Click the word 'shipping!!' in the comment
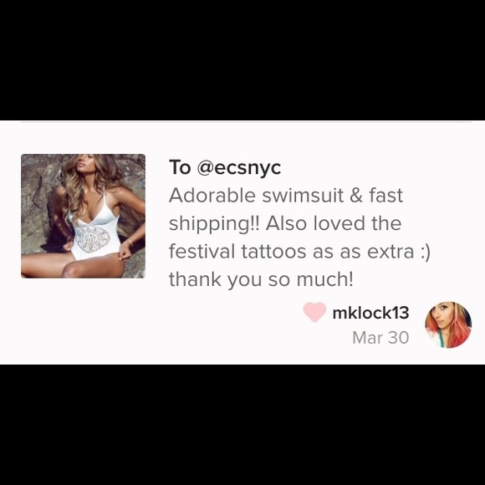 pos(214,225)
